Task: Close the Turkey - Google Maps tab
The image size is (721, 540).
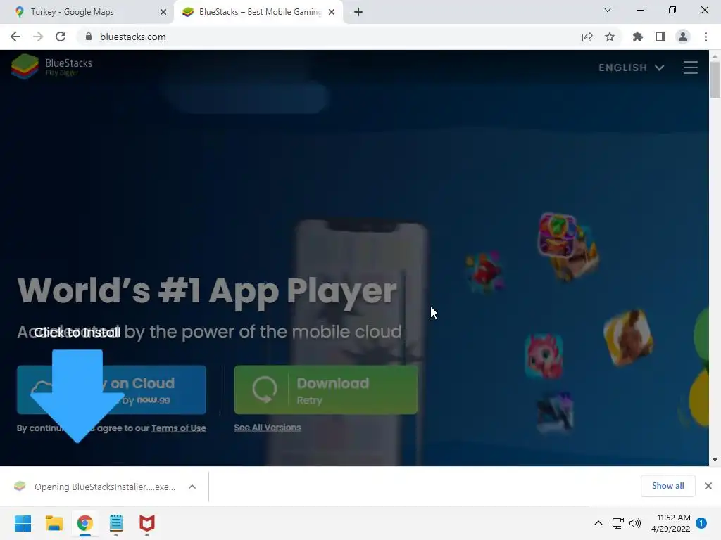Action: click(x=163, y=12)
